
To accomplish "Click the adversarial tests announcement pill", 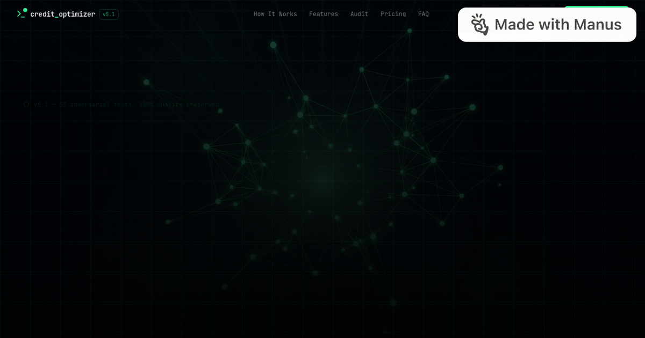I will (121, 105).
